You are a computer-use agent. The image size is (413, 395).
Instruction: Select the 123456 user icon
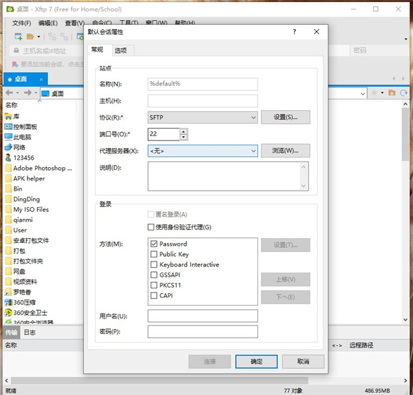click(x=8, y=158)
